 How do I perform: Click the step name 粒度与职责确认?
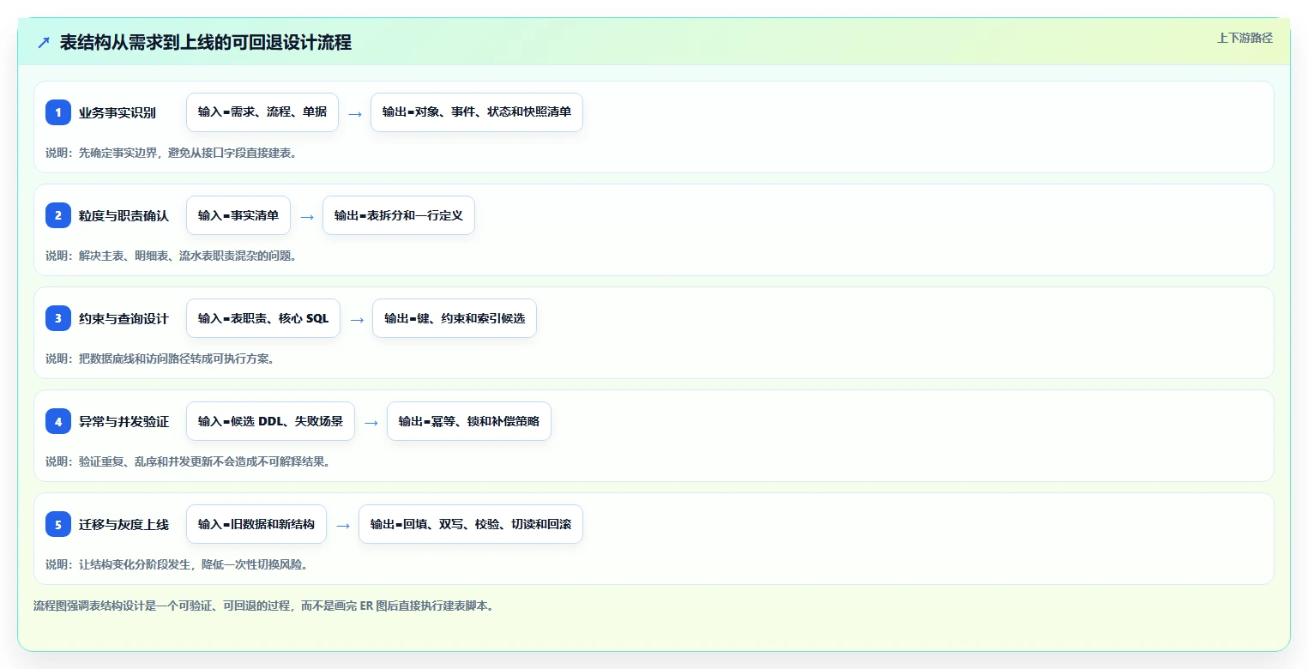click(x=124, y=215)
